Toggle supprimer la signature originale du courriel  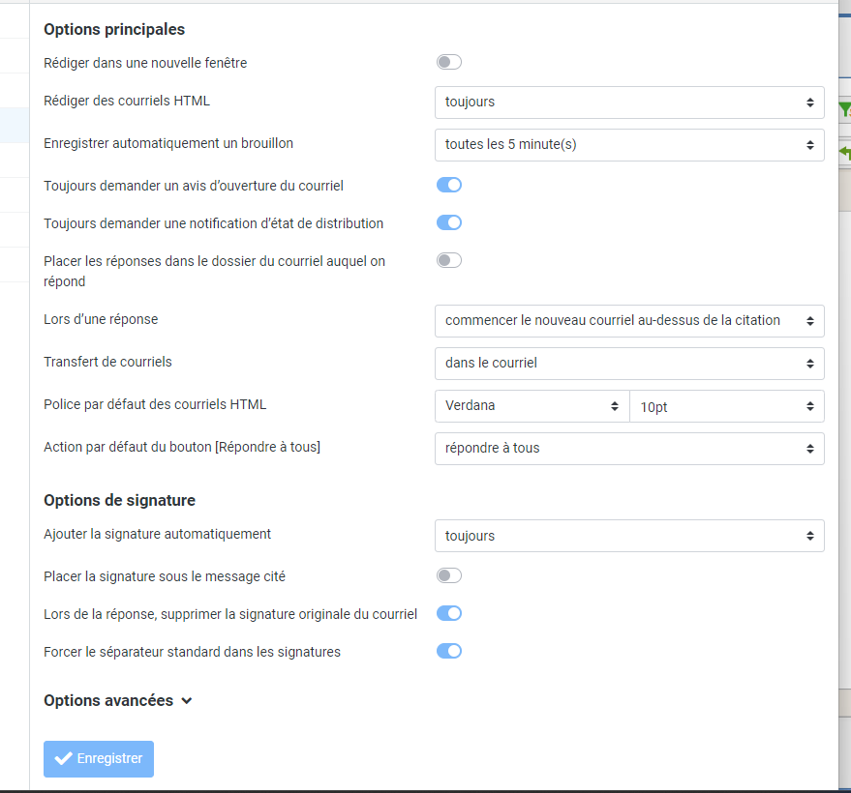[x=448, y=613]
